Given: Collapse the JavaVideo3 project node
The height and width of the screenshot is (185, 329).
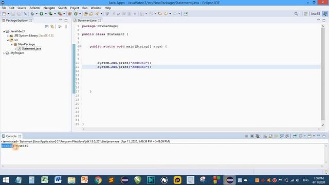Looking at the screenshot, I should [4, 31].
